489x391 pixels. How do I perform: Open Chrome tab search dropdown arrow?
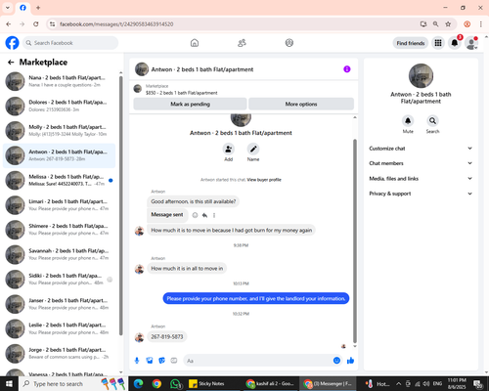coord(8,8)
